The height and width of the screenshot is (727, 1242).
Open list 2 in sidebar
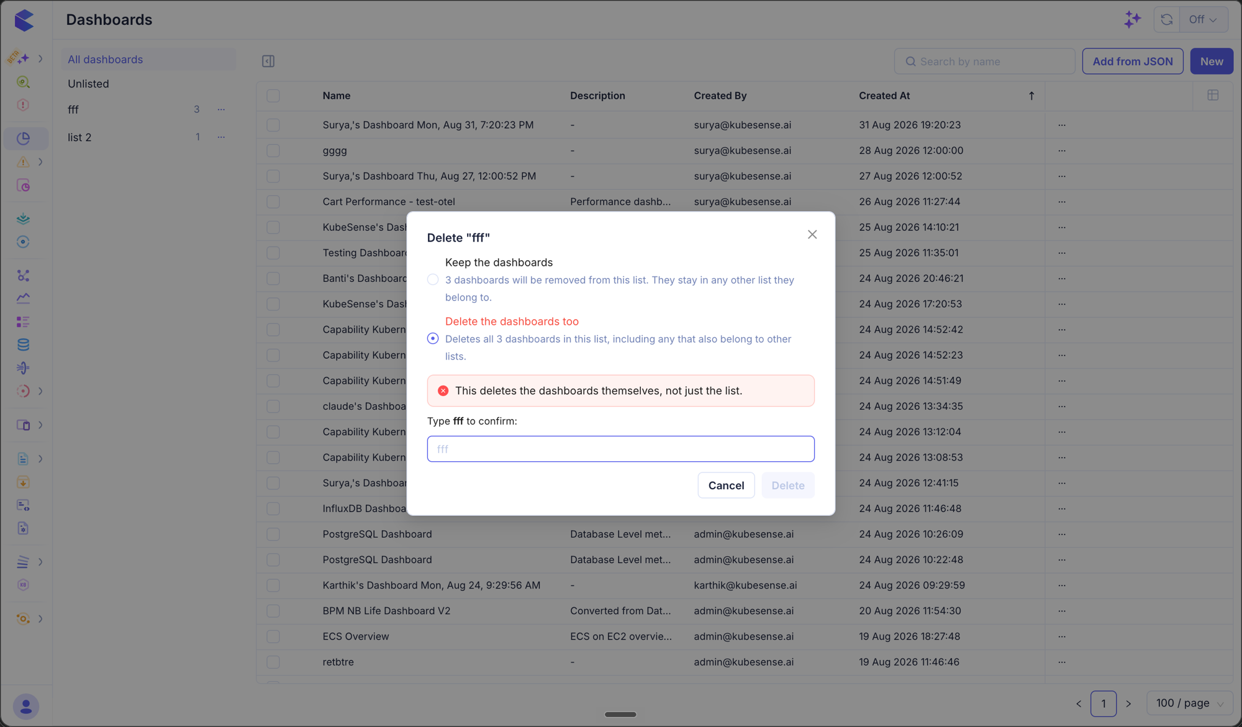coord(79,137)
